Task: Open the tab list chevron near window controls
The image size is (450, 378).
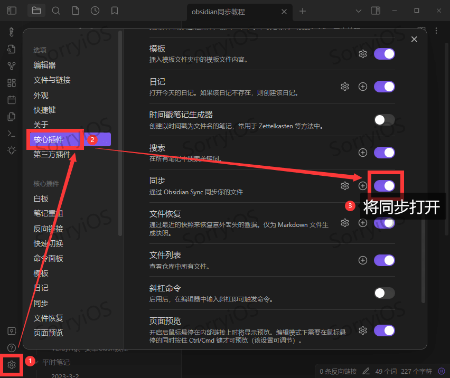Action: 358,10
